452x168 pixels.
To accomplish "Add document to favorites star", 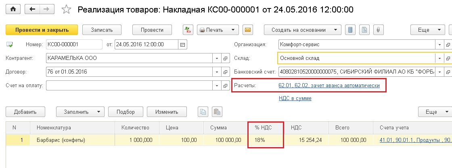I will pos(66,10).
